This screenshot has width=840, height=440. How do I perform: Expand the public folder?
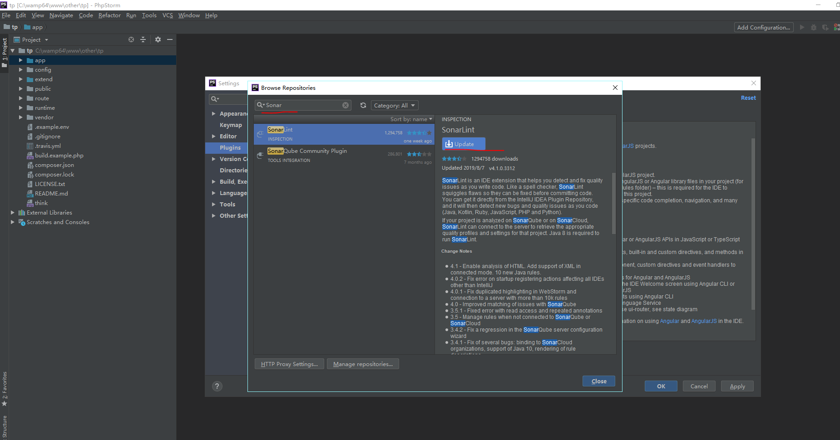[x=21, y=89]
